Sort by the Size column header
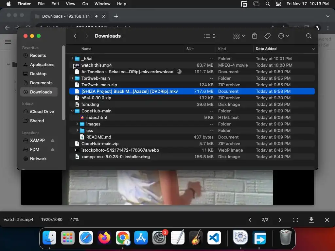 click(190, 49)
